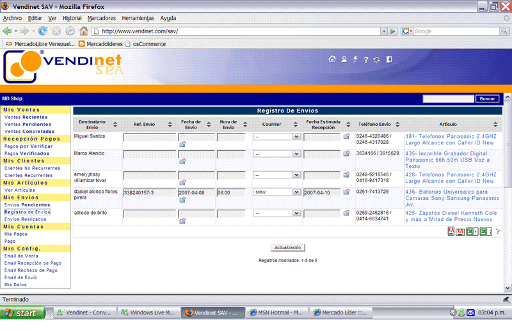Open Historial menu
The height and width of the screenshot is (331, 512).
pos(72,19)
